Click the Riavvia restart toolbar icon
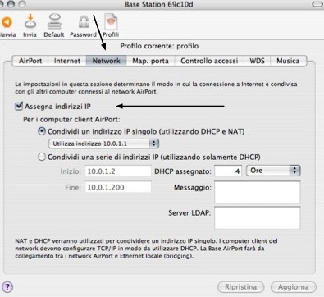The height and width of the screenshot is (297, 324). click(7, 22)
